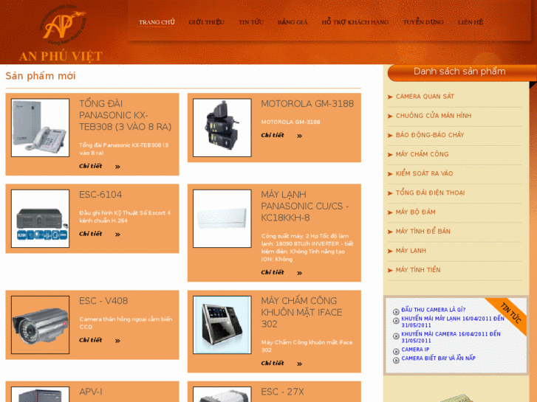Open the Máy Lạnh Panasonic CU/CS title
Screen dimensions: 537x402
[x=305, y=207]
